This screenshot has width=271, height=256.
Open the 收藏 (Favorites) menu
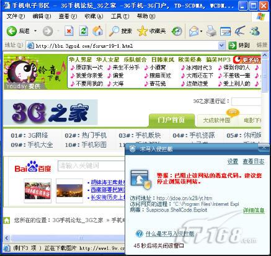[94, 16]
